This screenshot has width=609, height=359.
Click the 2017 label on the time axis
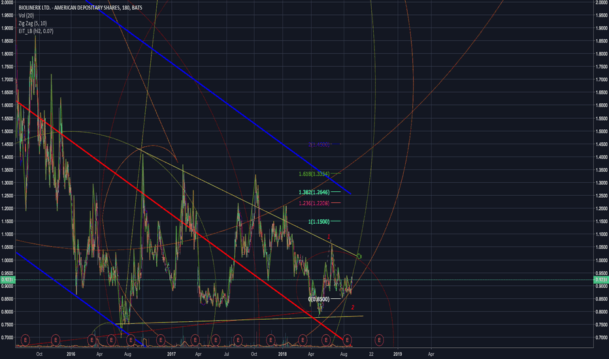click(x=171, y=354)
